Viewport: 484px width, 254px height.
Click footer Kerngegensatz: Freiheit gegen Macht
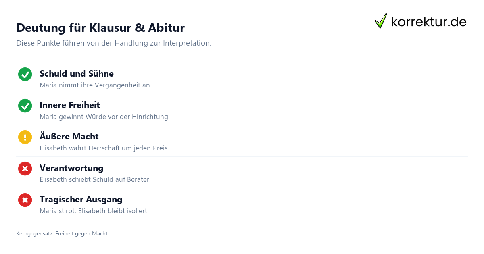[62, 234]
